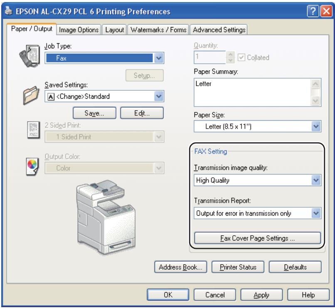Screen dimensions: 335x308
Task: Click the Edit... button
Action: [142, 113]
